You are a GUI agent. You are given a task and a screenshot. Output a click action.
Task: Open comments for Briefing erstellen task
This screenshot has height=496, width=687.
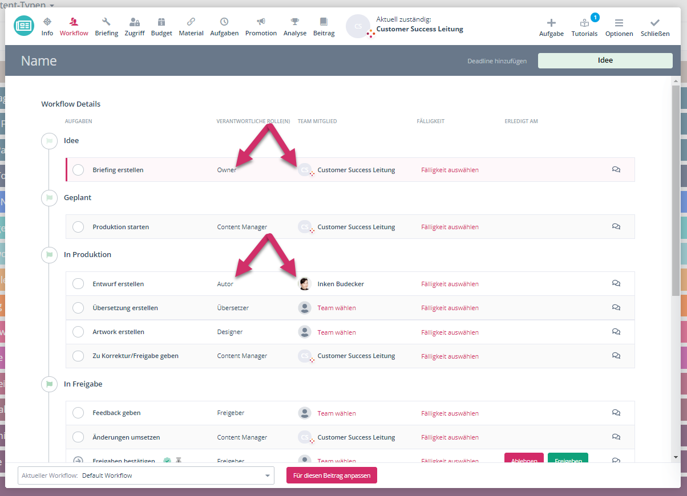coord(616,170)
